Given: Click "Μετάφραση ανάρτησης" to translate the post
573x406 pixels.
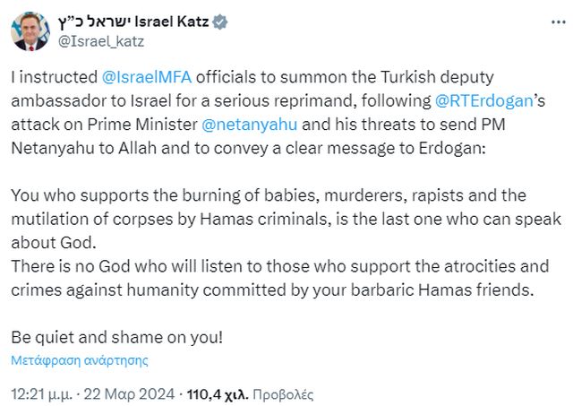Looking at the screenshot, I should [x=80, y=360].
